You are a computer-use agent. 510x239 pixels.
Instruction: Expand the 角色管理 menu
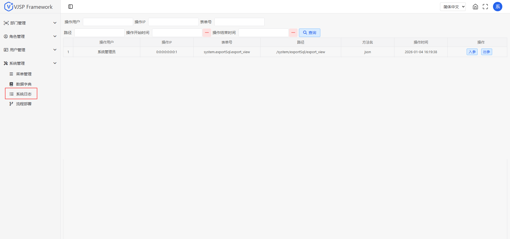(30, 36)
